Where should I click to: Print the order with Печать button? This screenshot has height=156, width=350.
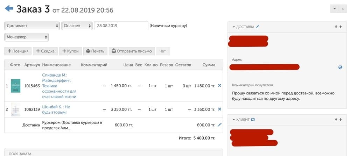pos(95,51)
